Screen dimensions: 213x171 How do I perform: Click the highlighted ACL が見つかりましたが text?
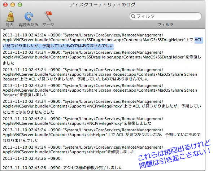coord(58,46)
